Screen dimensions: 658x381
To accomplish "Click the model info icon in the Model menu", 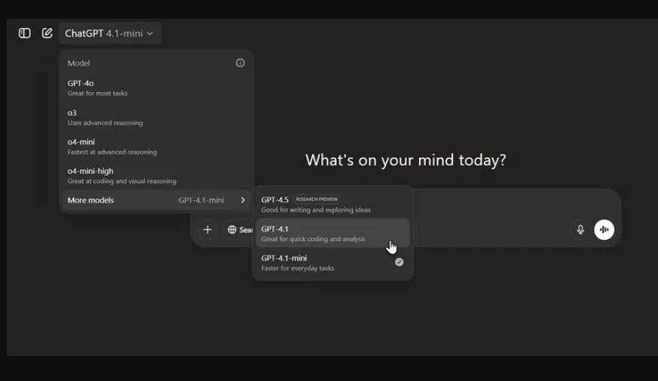I will 240,63.
